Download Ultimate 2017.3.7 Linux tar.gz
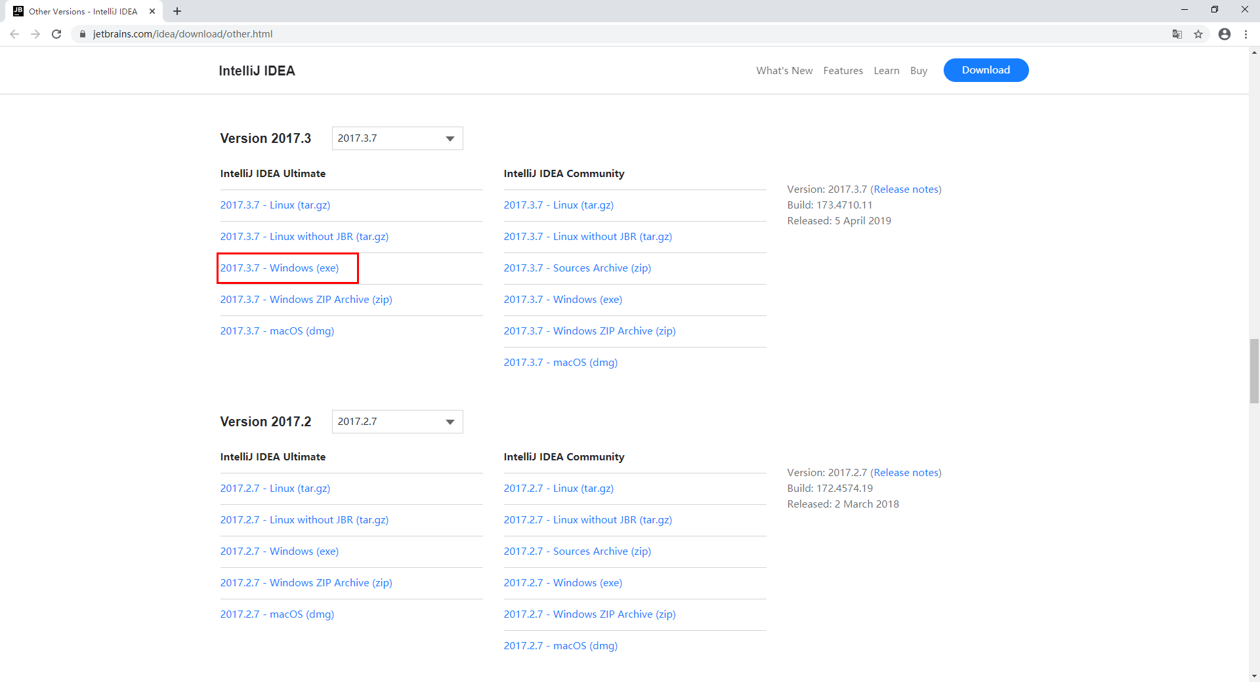Screen dimensions: 1260x682 pos(275,205)
